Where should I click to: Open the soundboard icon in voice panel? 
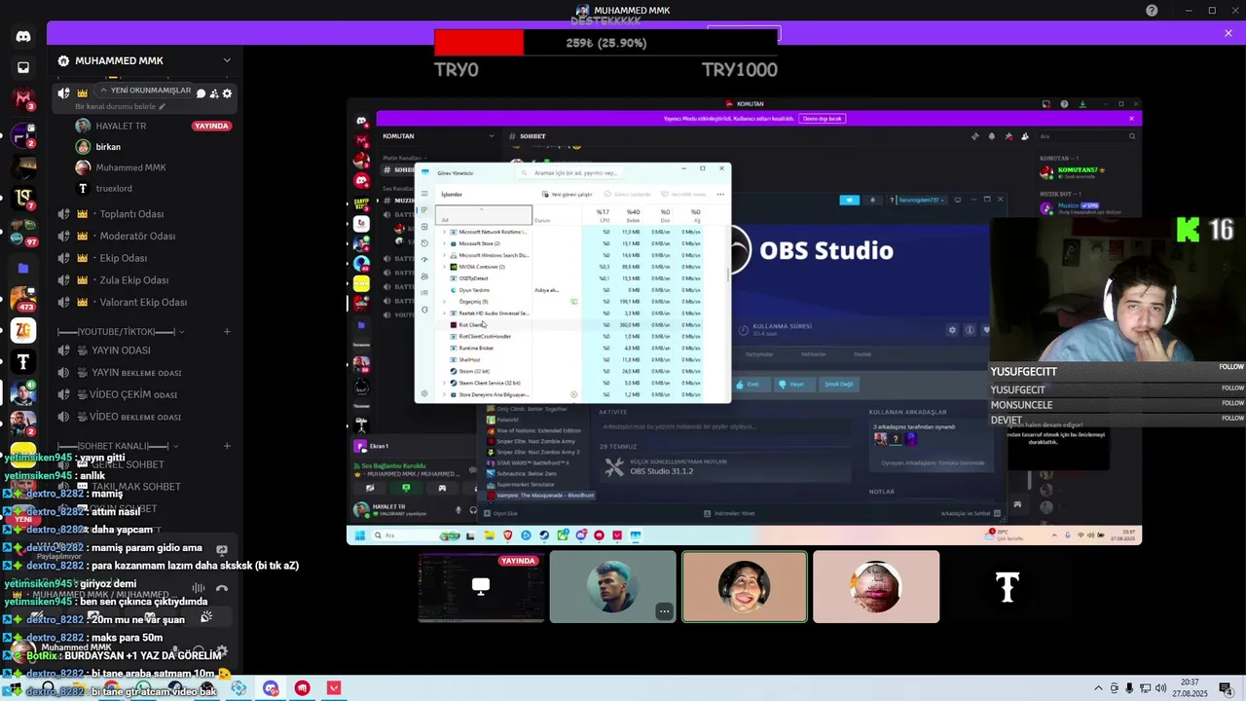coord(206,617)
